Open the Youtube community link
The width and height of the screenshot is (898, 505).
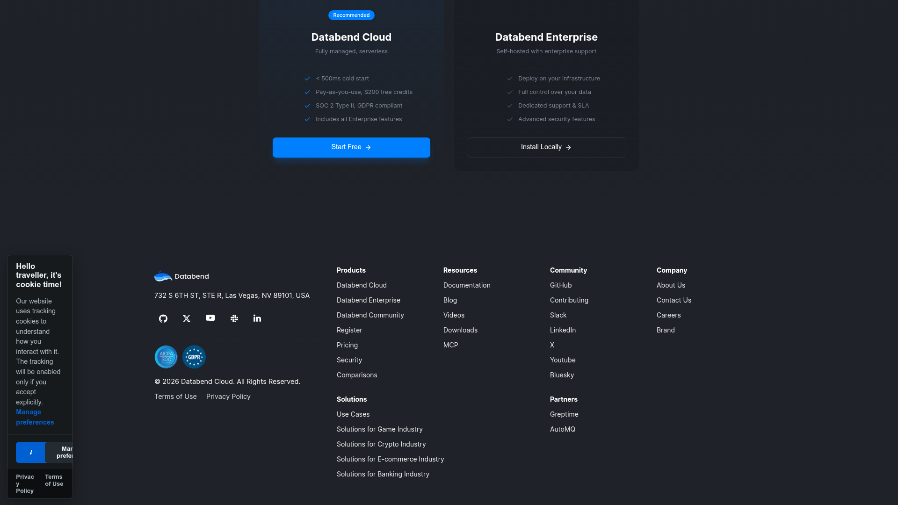point(563,360)
